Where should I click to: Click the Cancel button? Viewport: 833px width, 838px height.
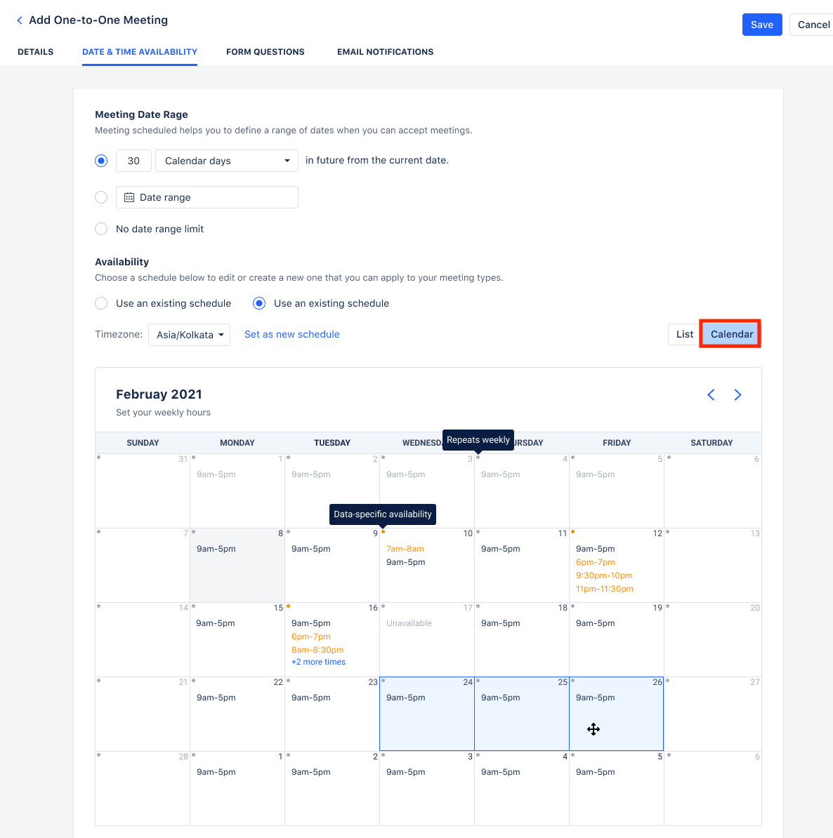coord(813,25)
